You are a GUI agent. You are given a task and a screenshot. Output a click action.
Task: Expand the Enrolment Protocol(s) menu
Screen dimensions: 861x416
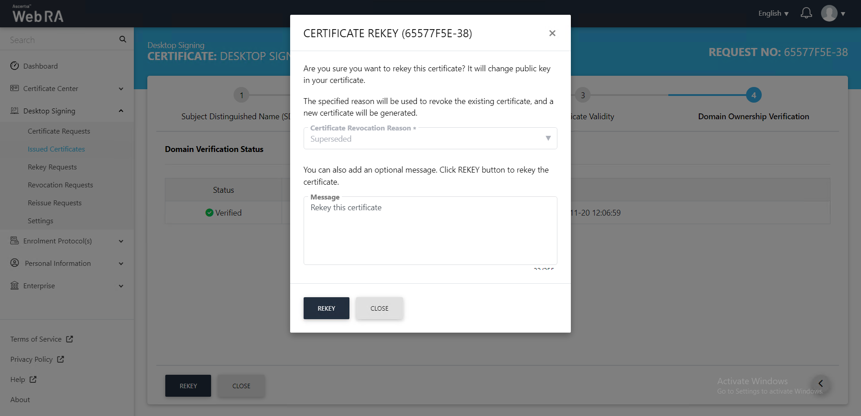[x=121, y=241]
